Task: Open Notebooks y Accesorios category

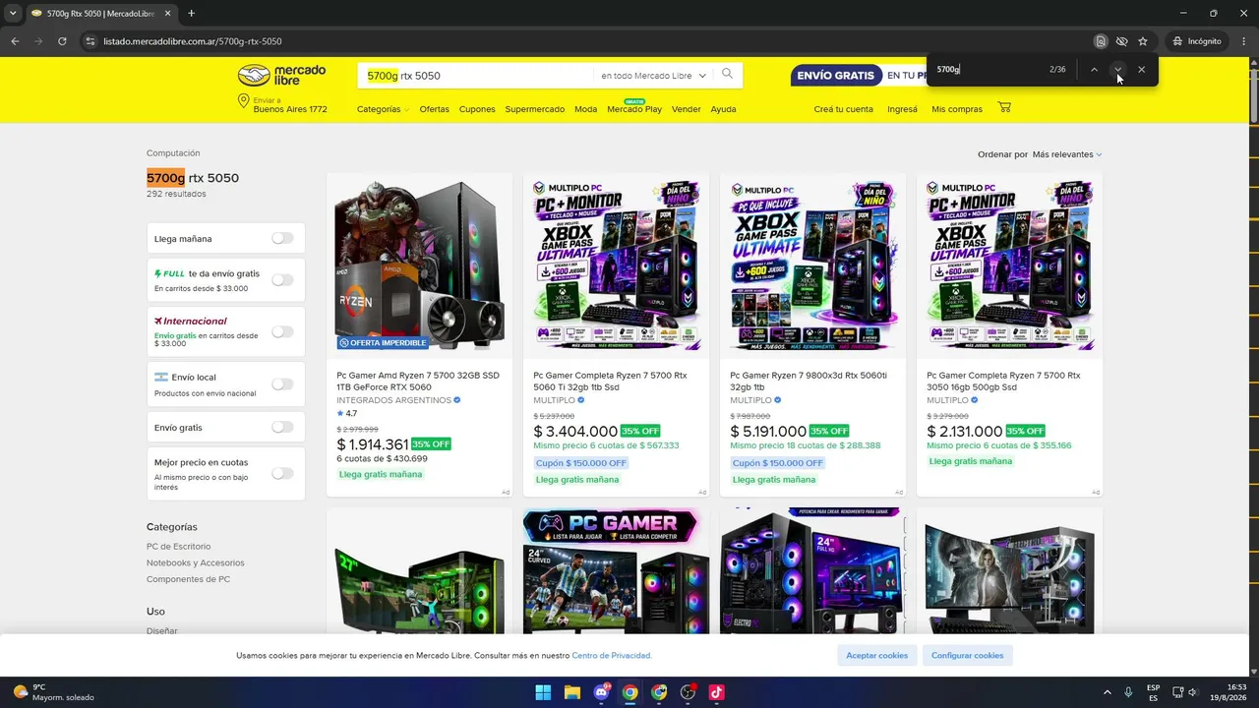Action: [196, 563]
